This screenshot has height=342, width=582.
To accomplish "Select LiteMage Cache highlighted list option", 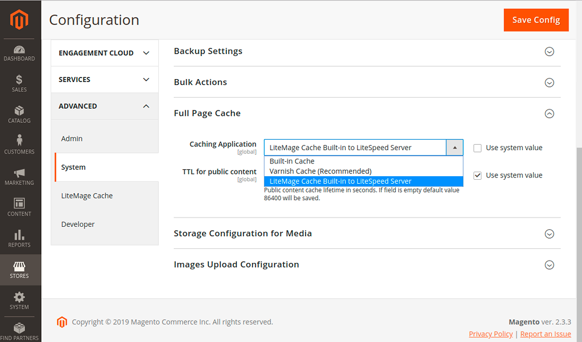I will pos(363,181).
